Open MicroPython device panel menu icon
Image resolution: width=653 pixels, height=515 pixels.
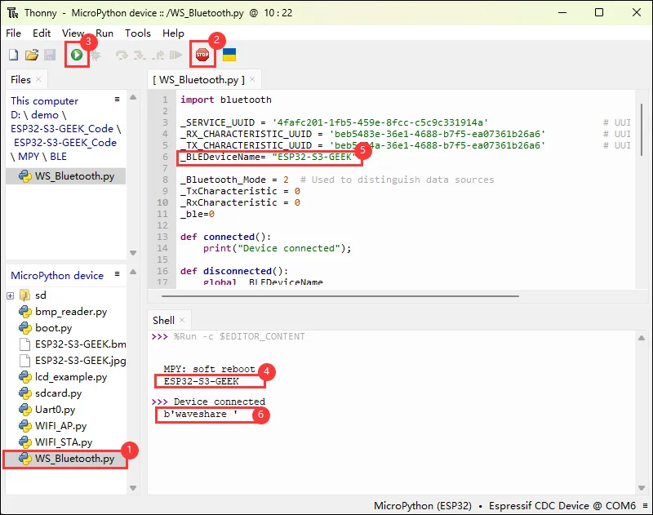tap(118, 273)
